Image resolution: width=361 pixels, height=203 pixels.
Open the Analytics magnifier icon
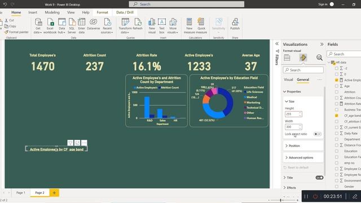319,58
